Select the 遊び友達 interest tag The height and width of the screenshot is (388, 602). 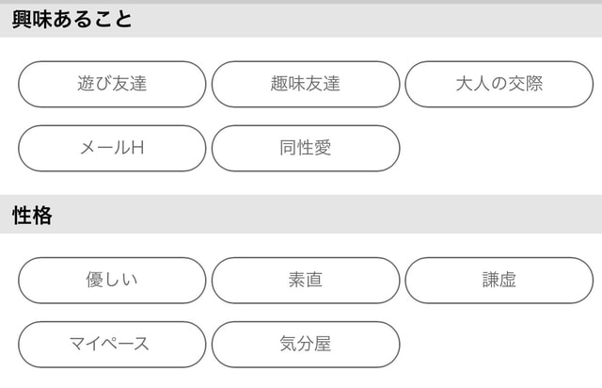112,84
